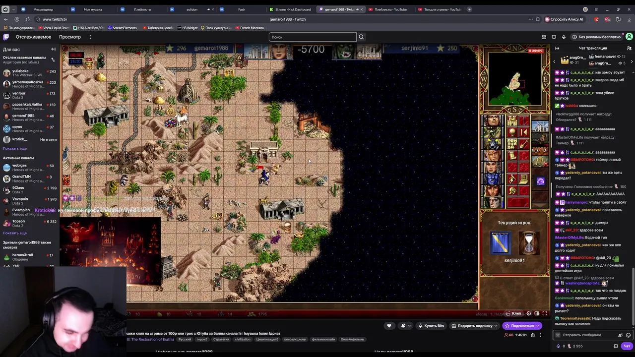Click the game's System Options computer button
This screenshot has width=635, height=357.
(x=523, y=179)
